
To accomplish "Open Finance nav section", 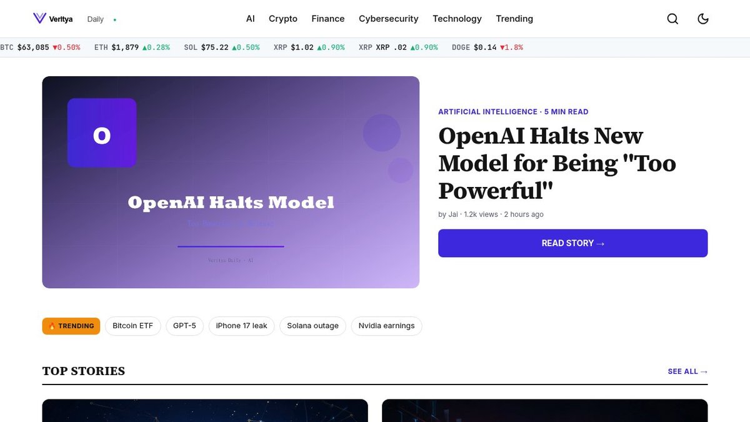I will (x=328, y=19).
